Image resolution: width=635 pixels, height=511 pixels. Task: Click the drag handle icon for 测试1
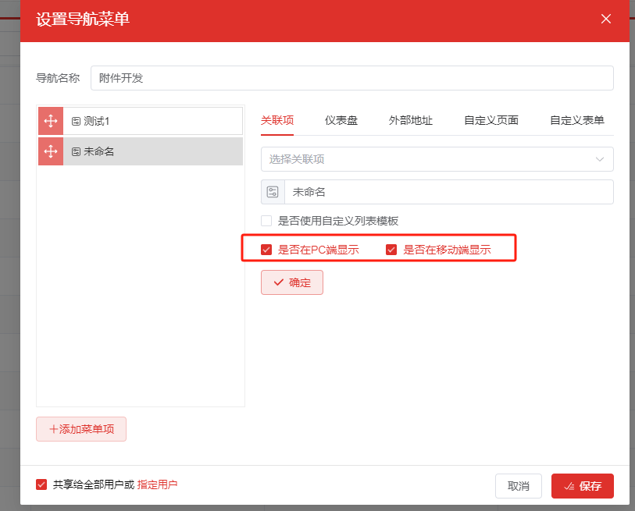click(x=51, y=121)
